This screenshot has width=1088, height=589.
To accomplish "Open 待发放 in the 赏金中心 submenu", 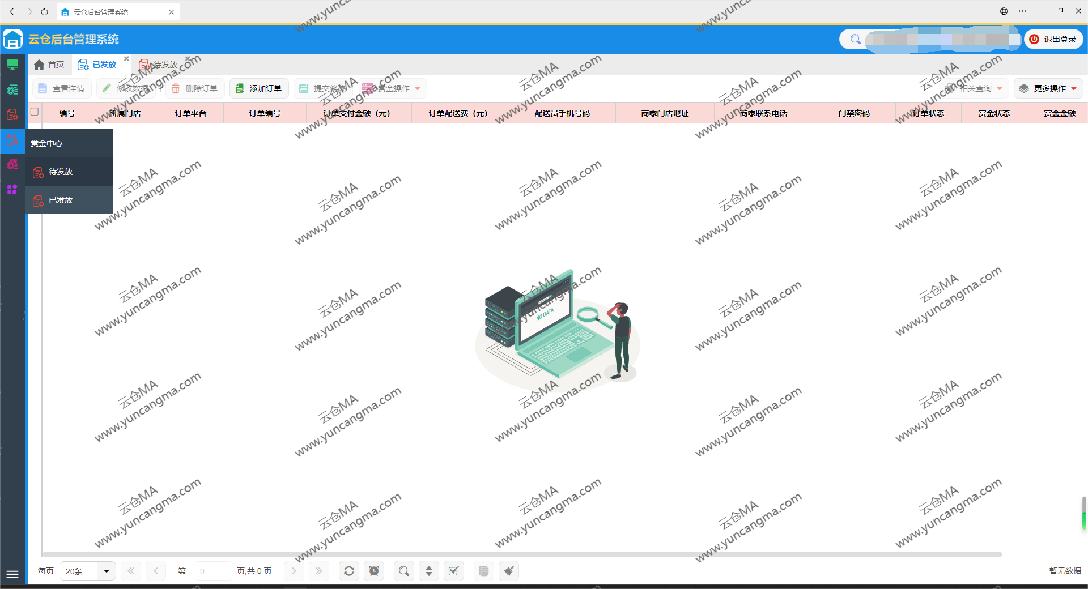I will [x=69, y=172].
